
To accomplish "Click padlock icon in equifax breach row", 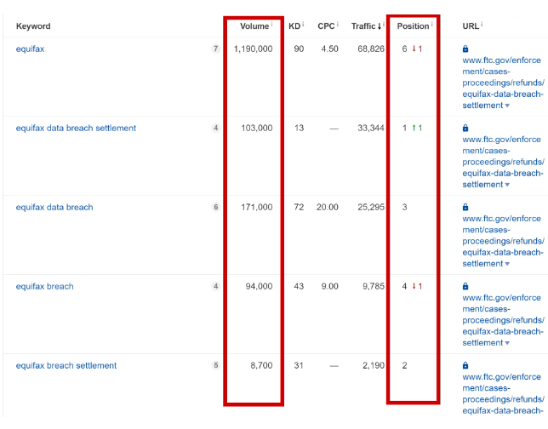I will (x=465, y=286).
